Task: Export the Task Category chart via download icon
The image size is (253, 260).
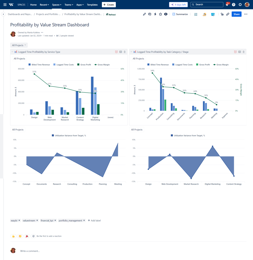Action: tap(243, 52)
